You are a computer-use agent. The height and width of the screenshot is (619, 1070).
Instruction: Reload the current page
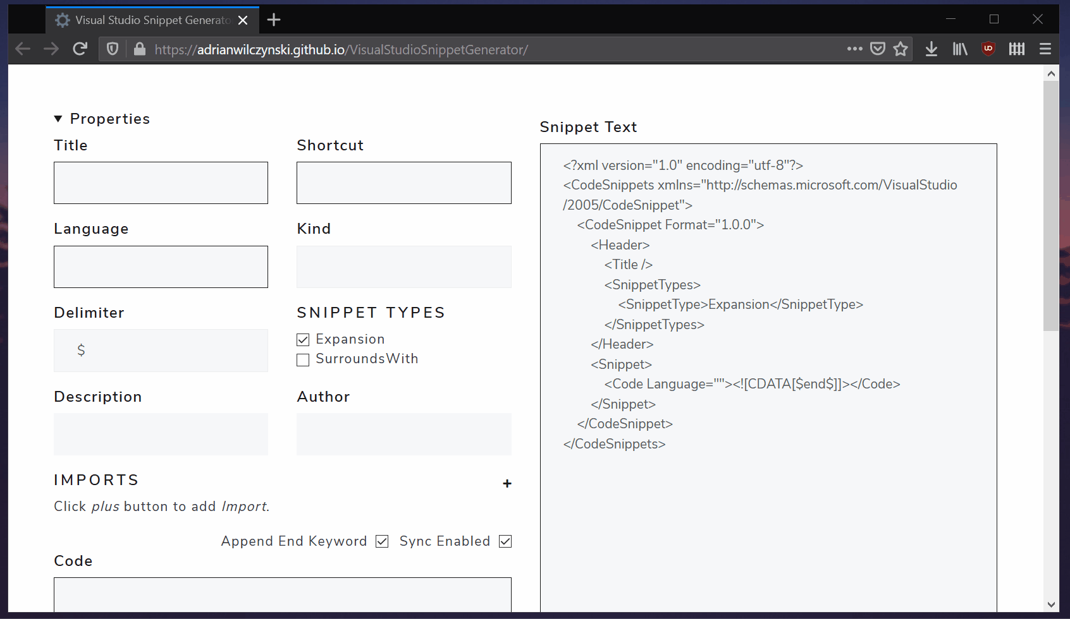click(x=80, y=49)
